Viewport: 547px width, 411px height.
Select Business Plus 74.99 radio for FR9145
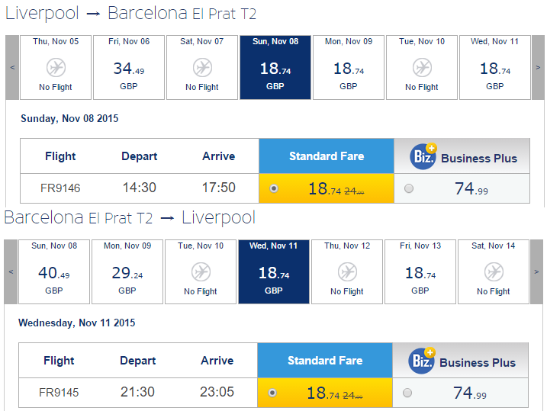point(407,393)
